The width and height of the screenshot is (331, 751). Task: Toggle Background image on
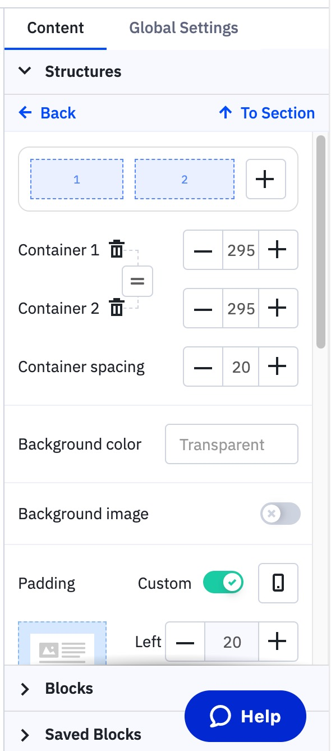point(279,513)
